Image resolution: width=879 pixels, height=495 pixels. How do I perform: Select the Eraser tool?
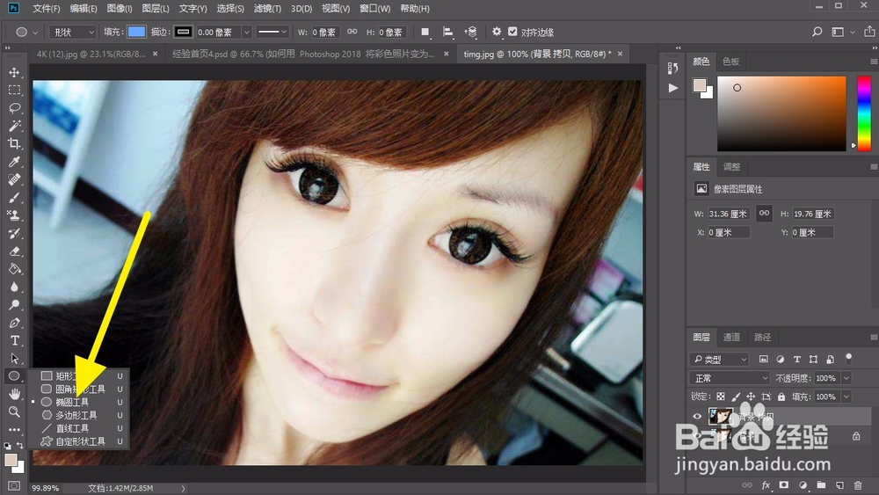point(15,251)
